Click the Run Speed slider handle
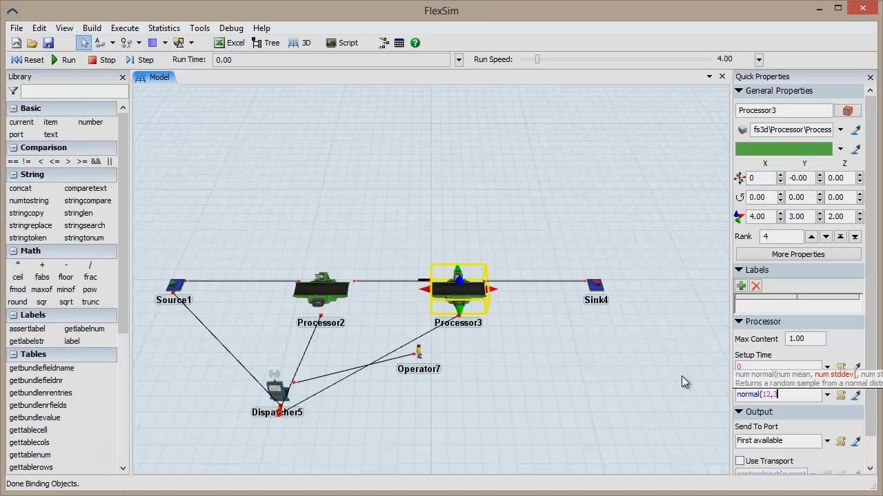 [x=537, y=59]
